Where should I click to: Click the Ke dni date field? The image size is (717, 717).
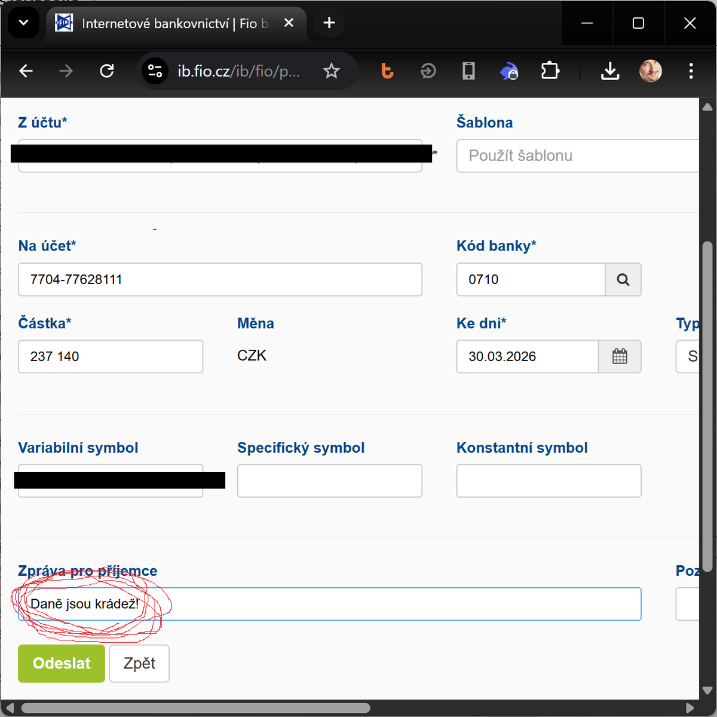(528, 356)
